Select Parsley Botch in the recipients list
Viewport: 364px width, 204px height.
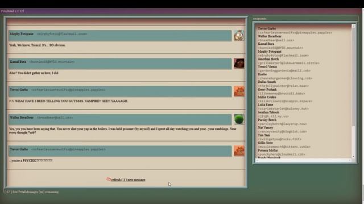pyautogui.click(x=267, y=120)
